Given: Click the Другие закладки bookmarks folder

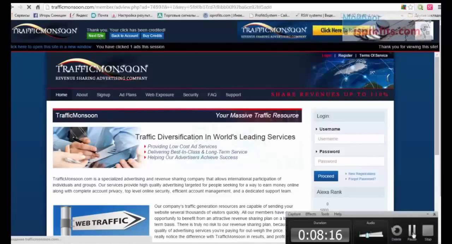Looking at the screenshot, I should pos(425,16).
